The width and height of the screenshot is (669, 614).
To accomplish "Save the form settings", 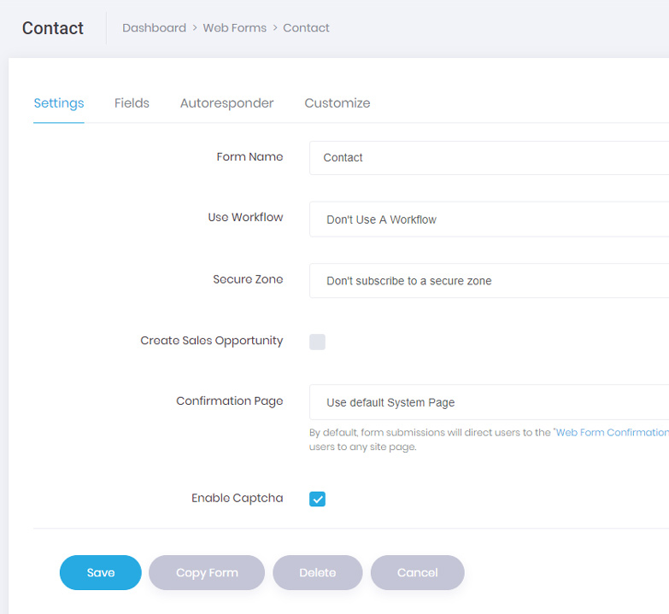I will pyautogui.click(x=101, y=572).
